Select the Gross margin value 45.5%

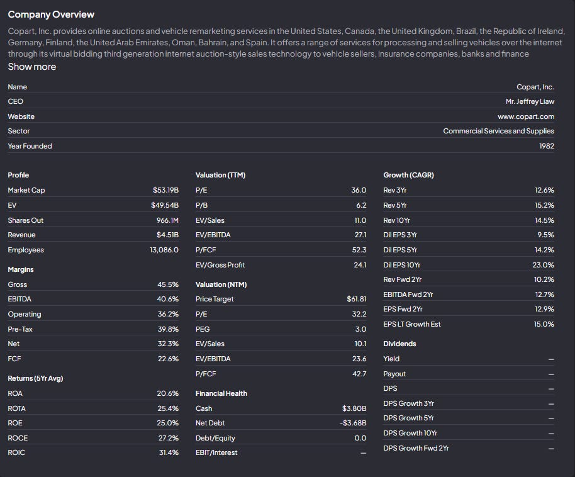click(168, 284)
